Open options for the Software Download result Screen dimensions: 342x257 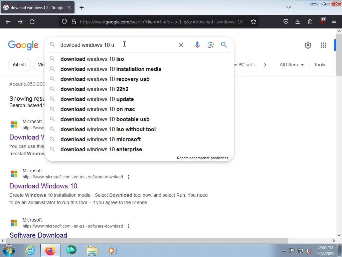coord(129,226)
